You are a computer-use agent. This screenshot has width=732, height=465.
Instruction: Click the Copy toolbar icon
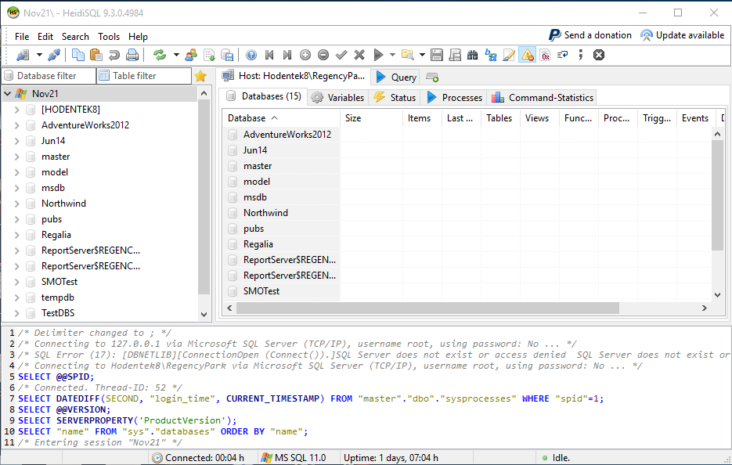click(x=78, y=55)
